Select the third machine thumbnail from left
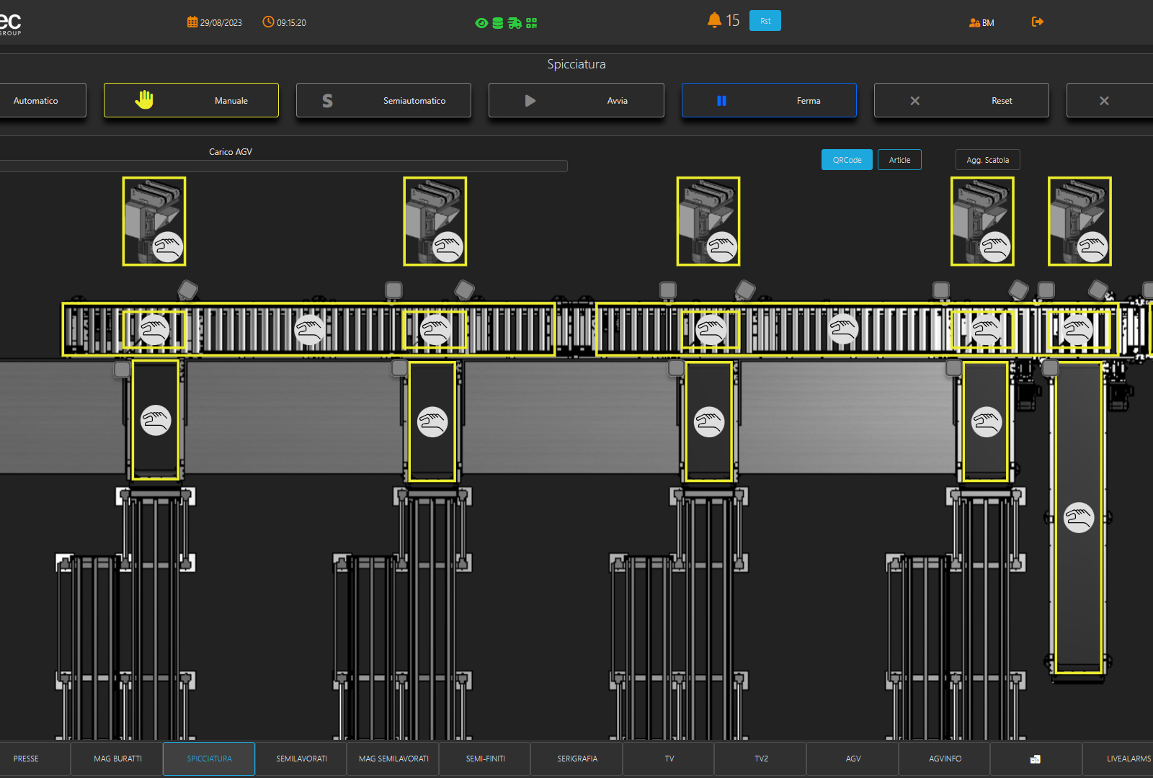The width and height of the screenshot is (1153, 778). click(708, 221)
